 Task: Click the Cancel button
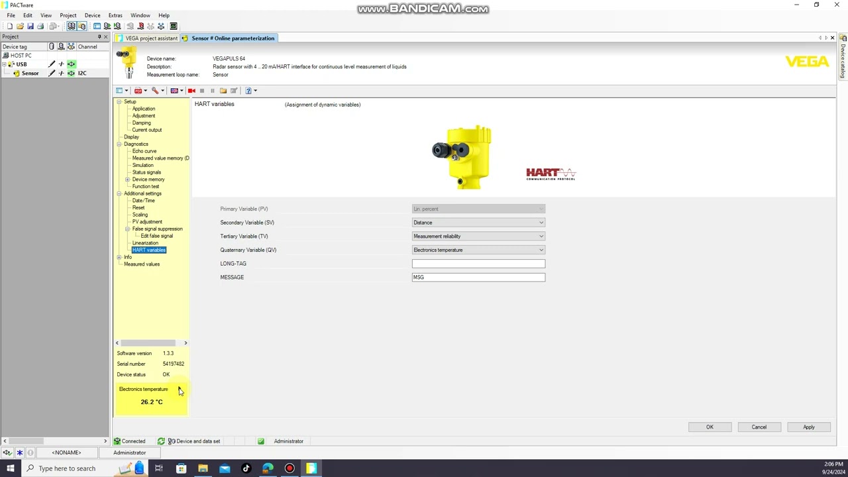click(x=759, y=427)
